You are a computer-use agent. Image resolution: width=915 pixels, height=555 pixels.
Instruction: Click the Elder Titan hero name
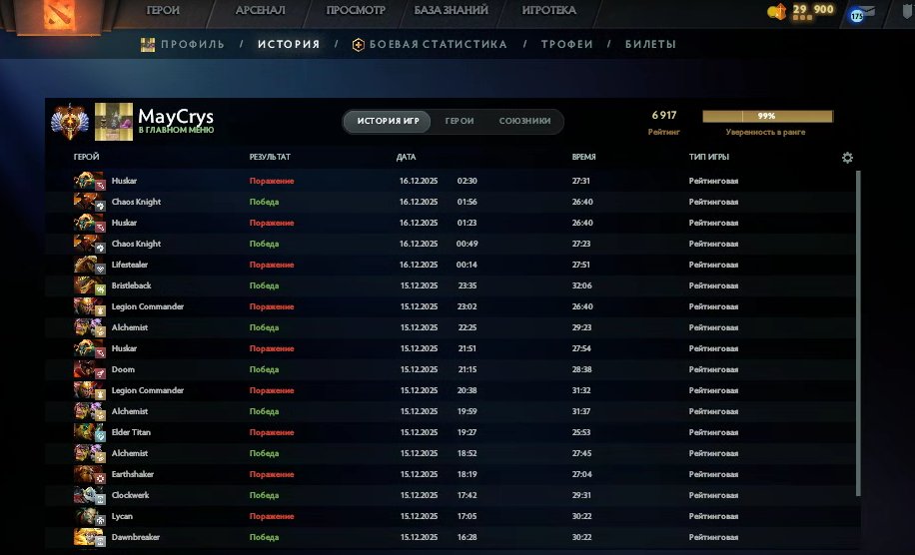pos(131,432)
